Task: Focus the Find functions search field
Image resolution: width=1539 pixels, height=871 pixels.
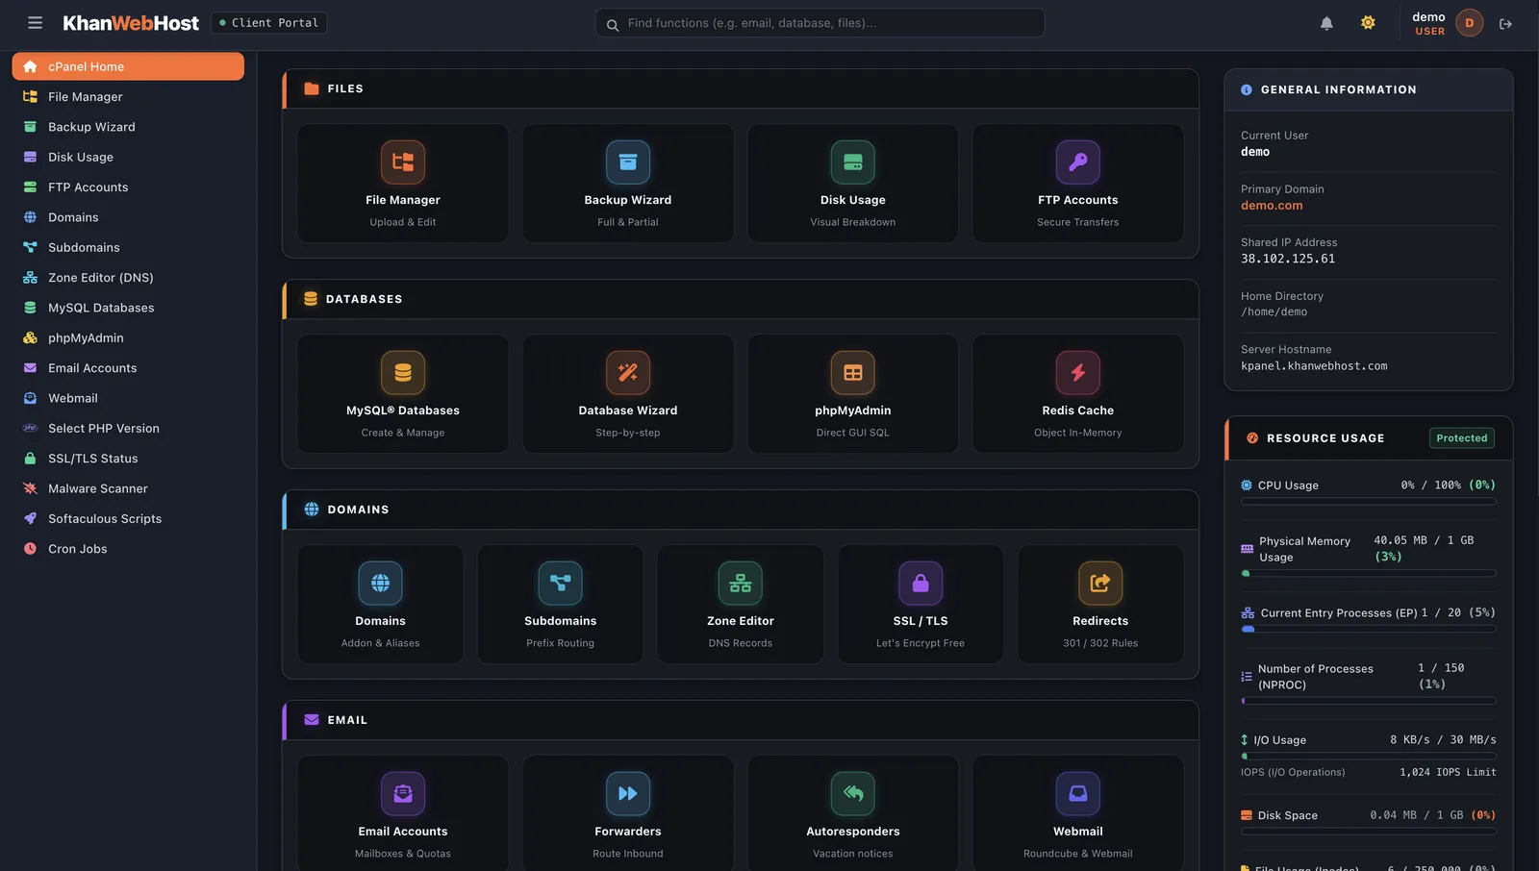Action: tap(820, 23)
